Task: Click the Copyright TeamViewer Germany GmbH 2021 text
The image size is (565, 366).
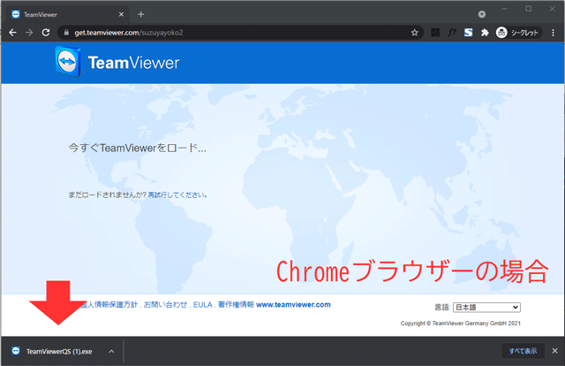Action: pos(461,324)
